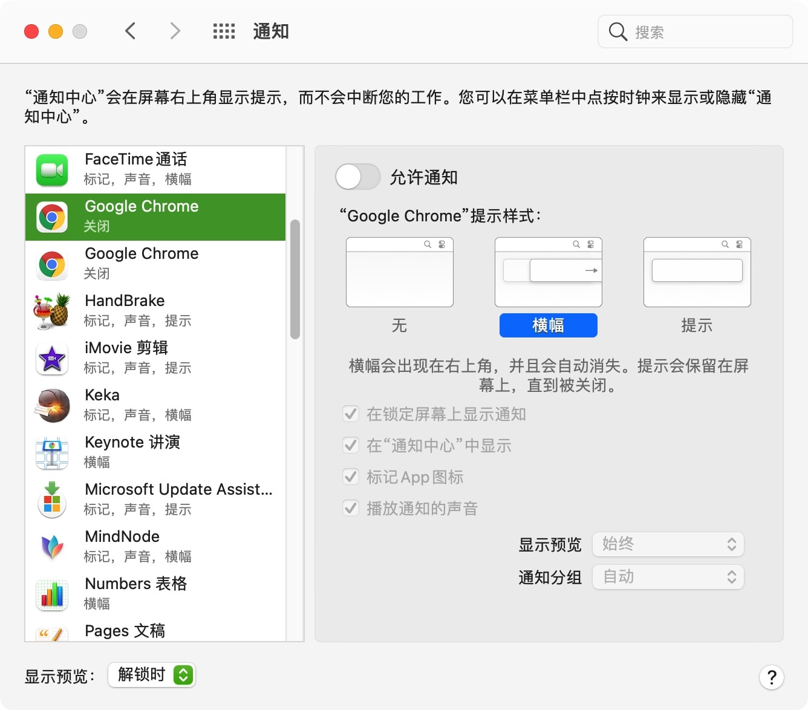Select the iMovie 剪辑 row

[155, 359]
